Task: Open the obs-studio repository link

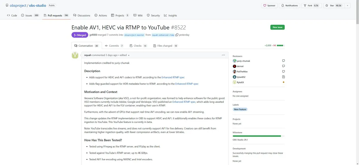Action: (38, 5)
